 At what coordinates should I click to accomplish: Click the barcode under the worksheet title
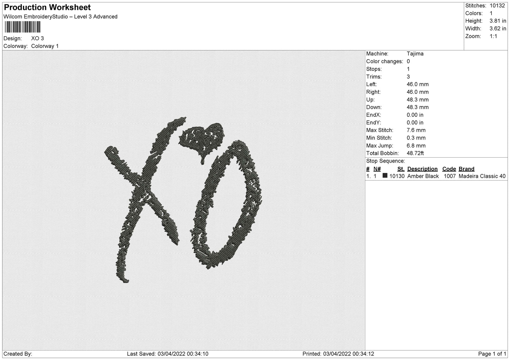pyautogui.click(x=23, y=27)
